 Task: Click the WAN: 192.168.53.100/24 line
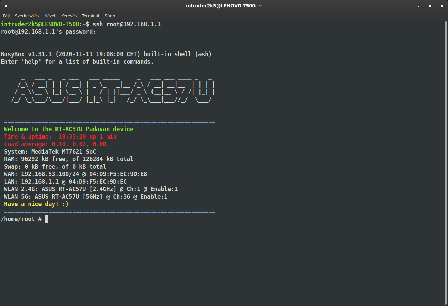pyautogui.click(x=76, y=174)
